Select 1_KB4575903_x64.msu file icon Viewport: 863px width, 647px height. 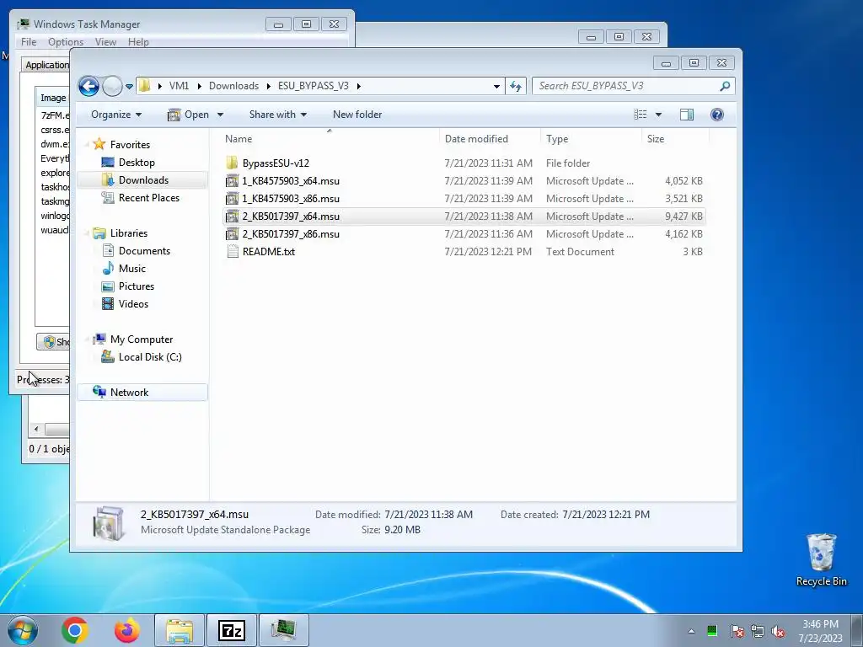click(232, 180)
